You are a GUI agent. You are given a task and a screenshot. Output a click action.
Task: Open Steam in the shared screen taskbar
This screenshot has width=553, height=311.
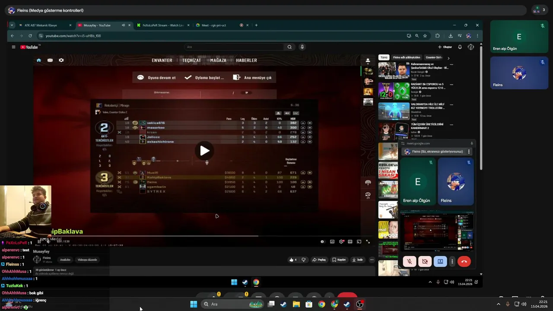245,282
